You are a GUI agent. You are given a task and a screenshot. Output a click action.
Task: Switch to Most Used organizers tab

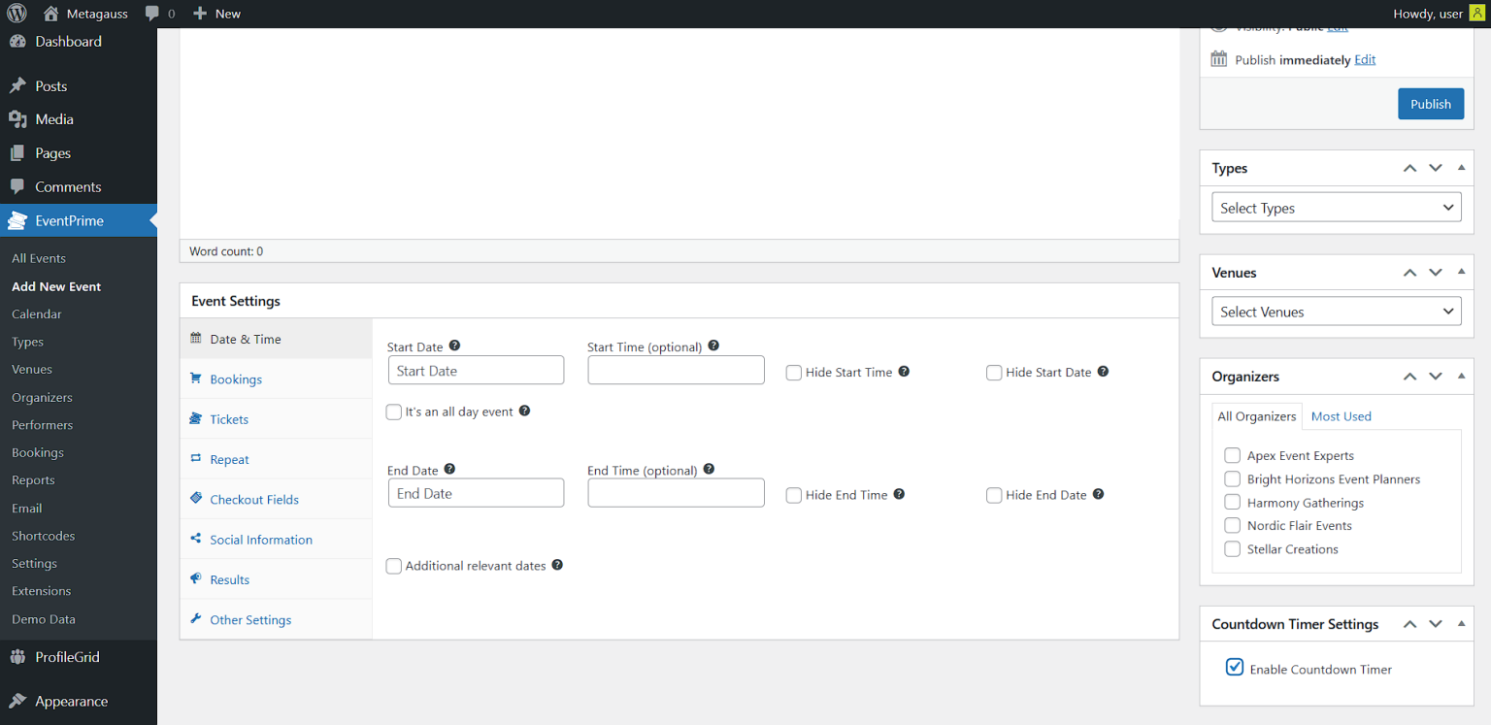click(1341, 416)
